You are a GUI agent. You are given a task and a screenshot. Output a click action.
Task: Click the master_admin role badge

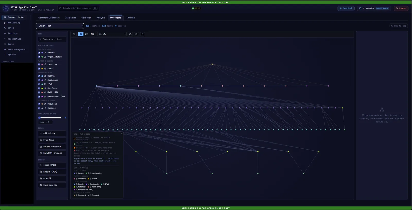point(382,8)
